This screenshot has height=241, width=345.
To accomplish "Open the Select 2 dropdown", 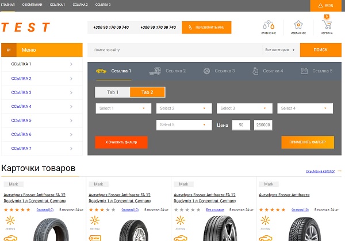I will pos(184,108).
